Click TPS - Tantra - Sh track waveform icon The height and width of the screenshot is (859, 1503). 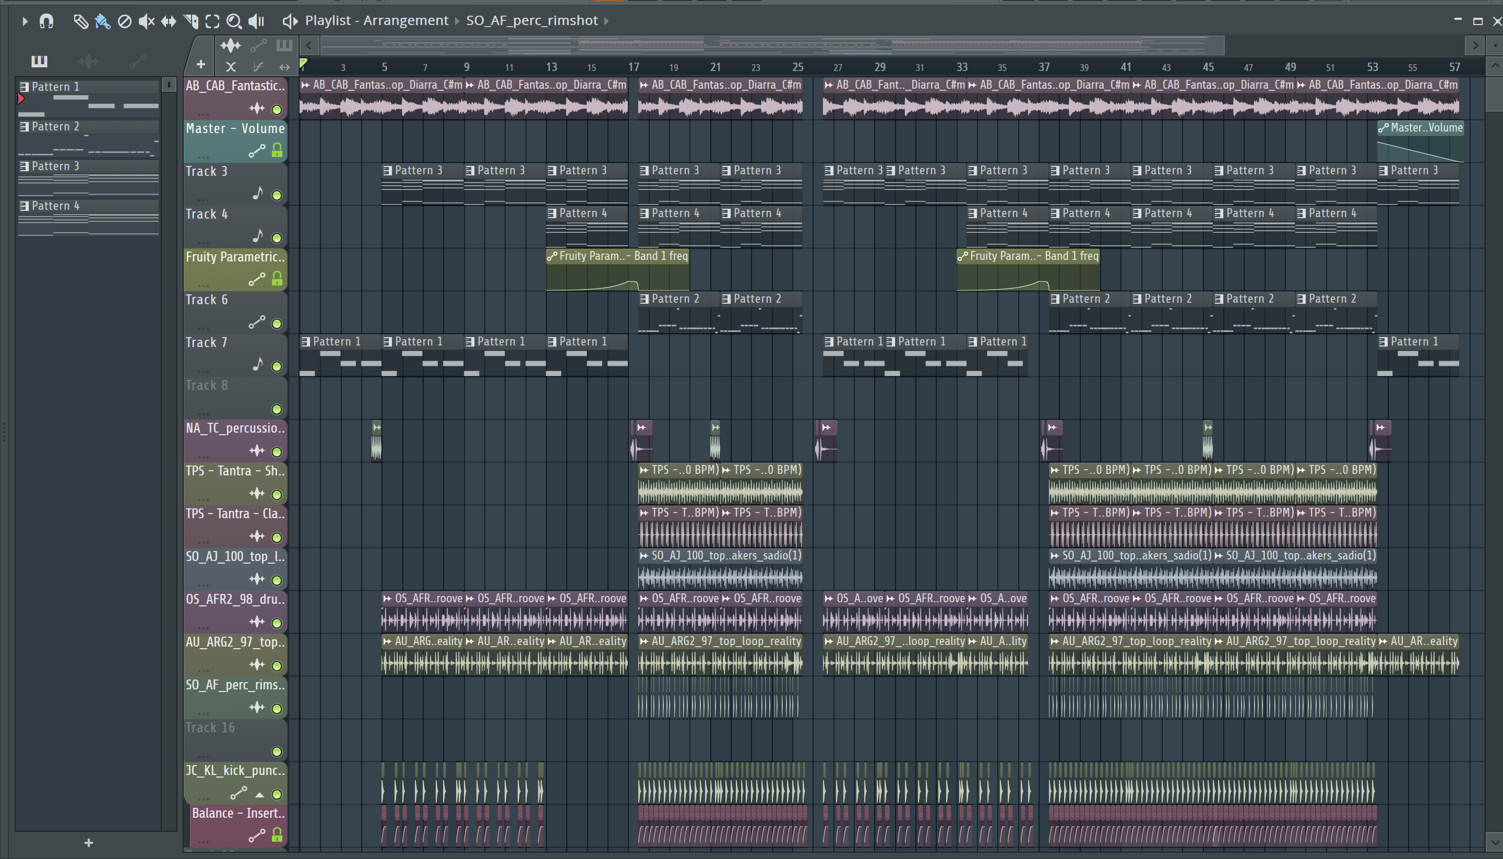257,493
